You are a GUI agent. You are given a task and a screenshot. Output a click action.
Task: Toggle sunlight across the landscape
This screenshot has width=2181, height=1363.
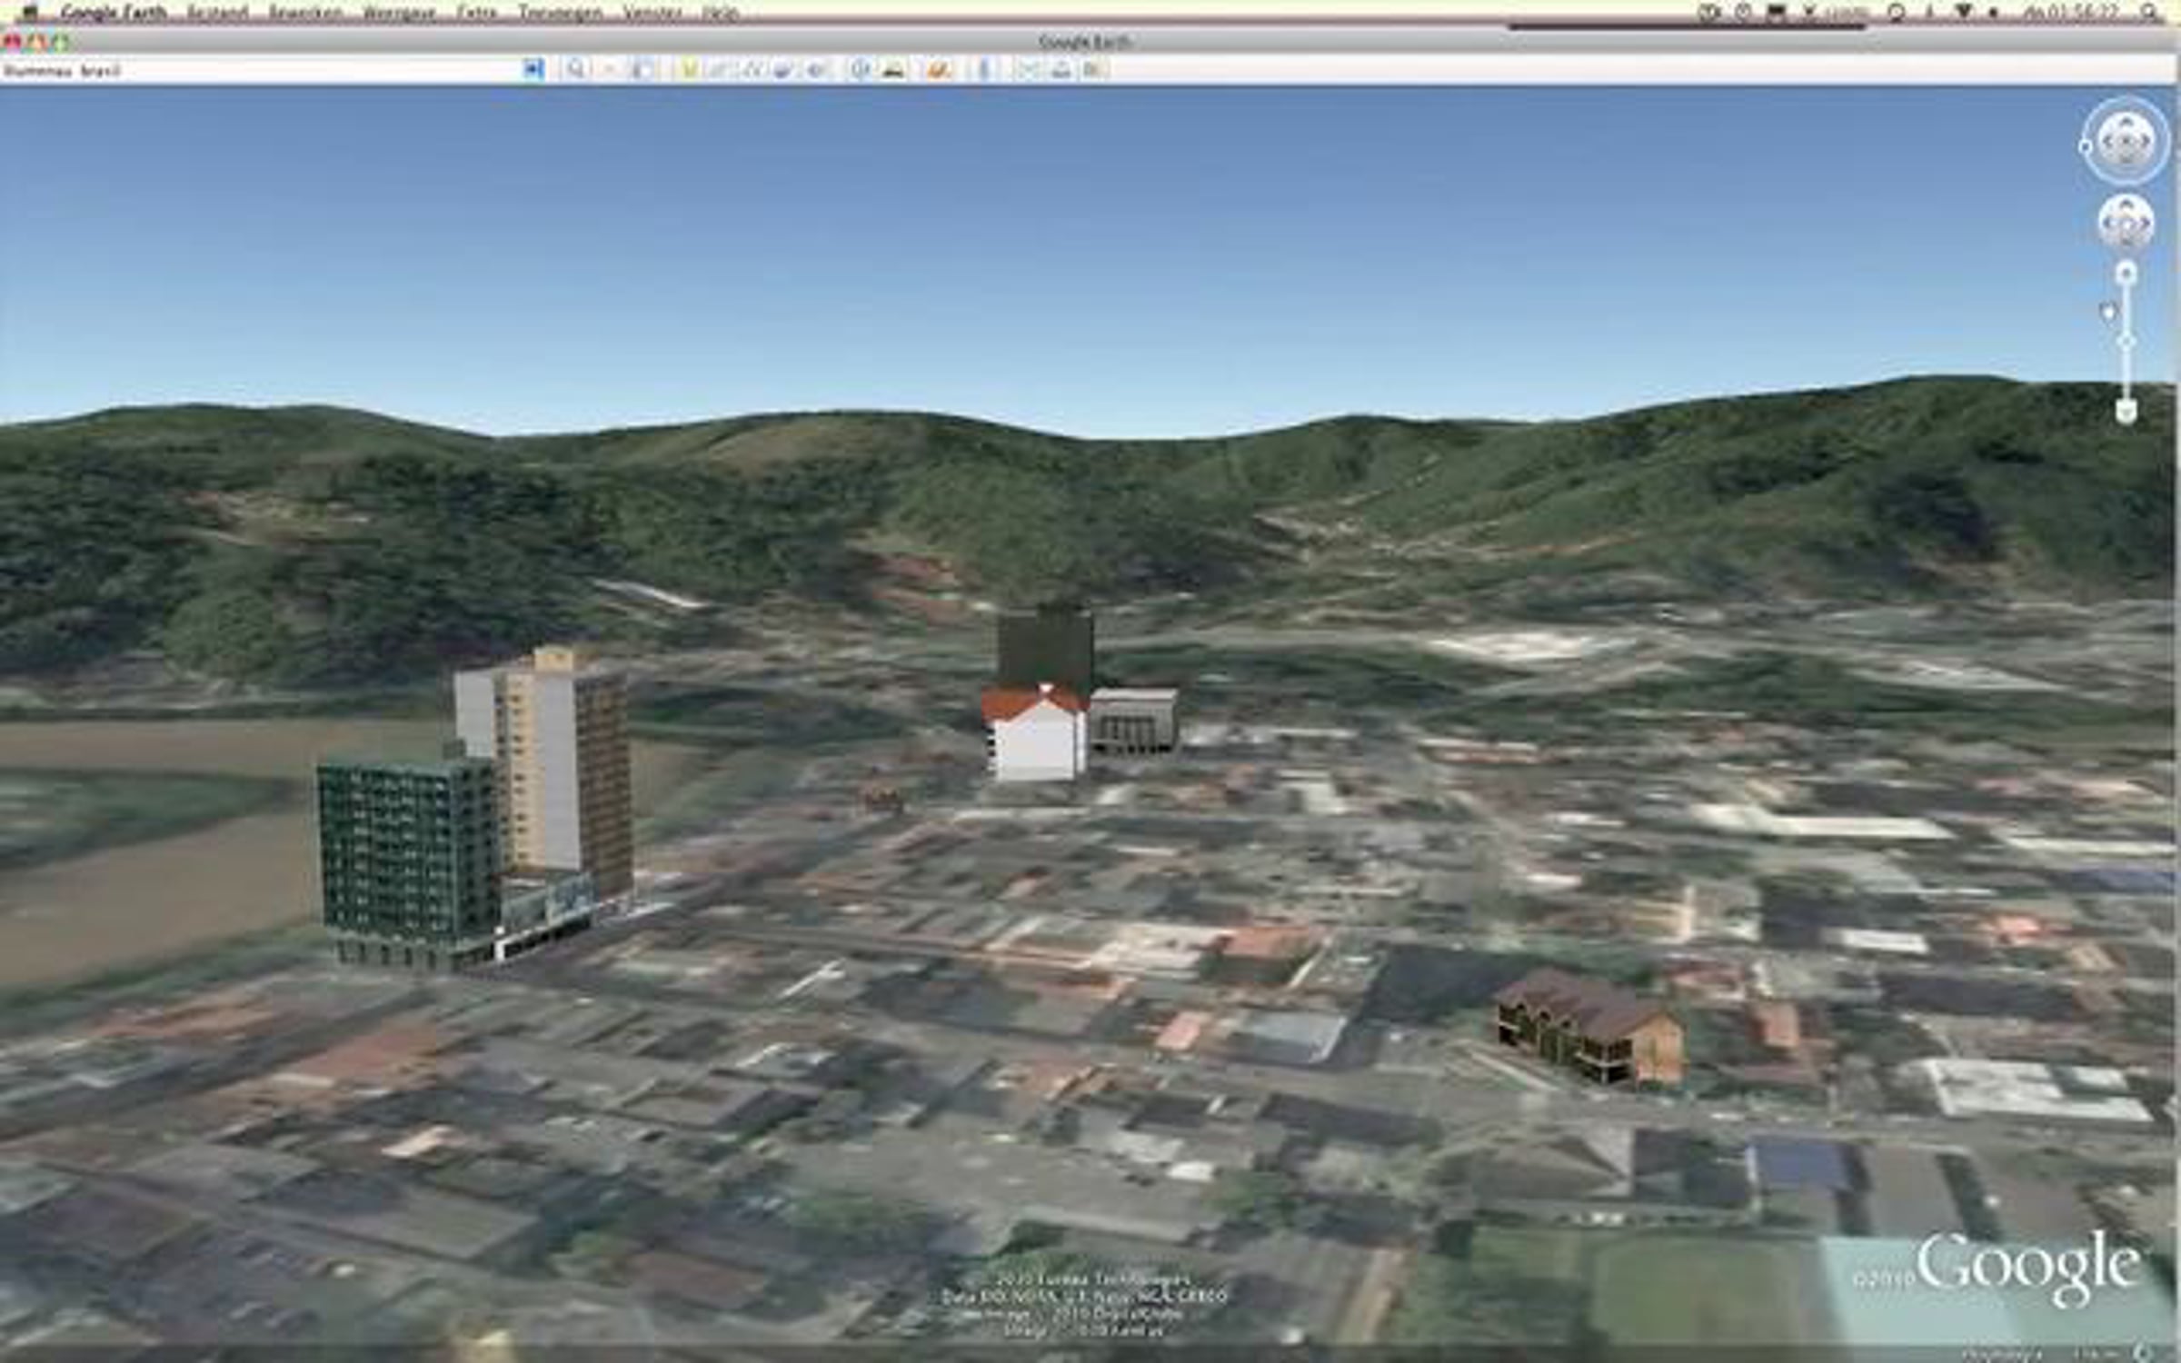[894, 70]
